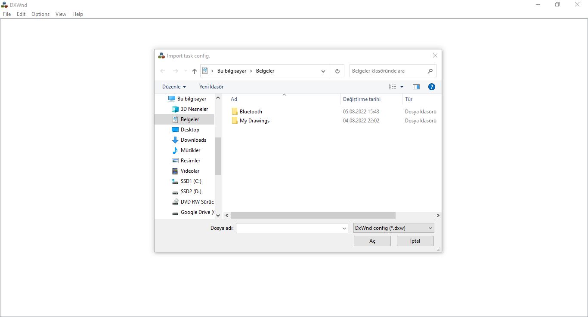Click date '05.08.2022 15:43'
Screen dimensions: 588x317
point(361,112)
